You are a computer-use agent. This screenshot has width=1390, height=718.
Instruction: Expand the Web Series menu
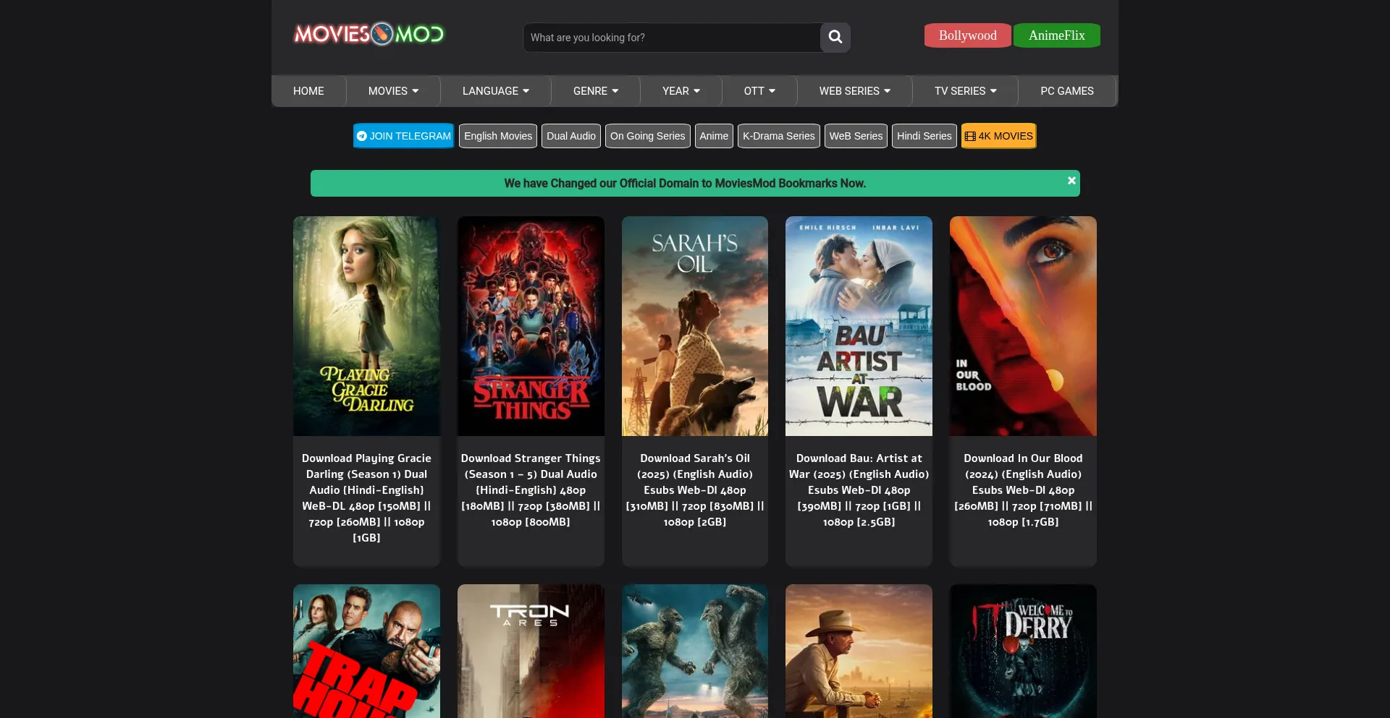click(854, 91)
